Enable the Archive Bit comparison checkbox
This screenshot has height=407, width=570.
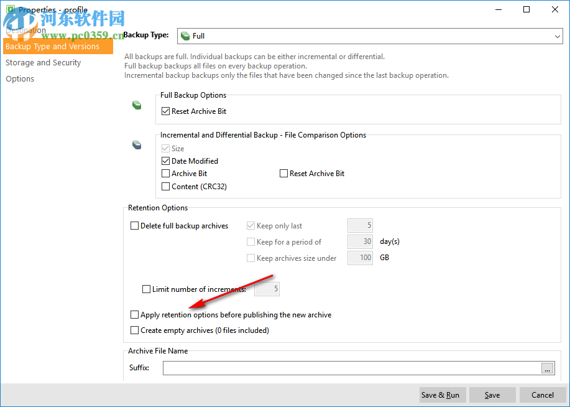click(165, 174)
